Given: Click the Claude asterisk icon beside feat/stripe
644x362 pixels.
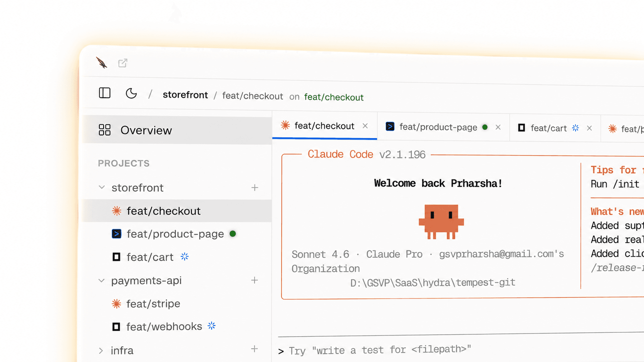Looking at the screenshot, I should point(116,304).
